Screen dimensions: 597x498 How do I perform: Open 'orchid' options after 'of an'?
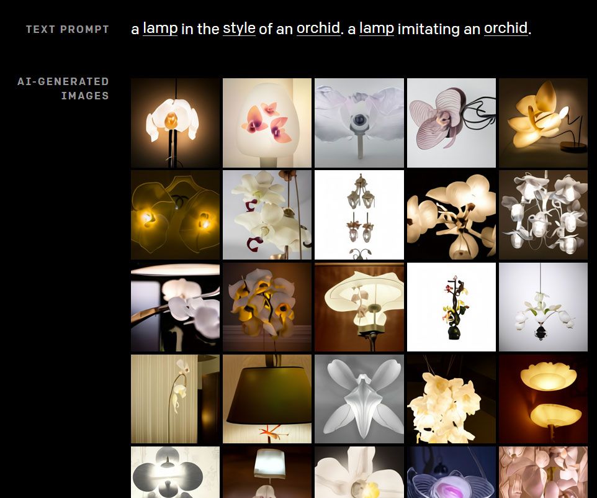pyautogui.click(x=318, y=29)
